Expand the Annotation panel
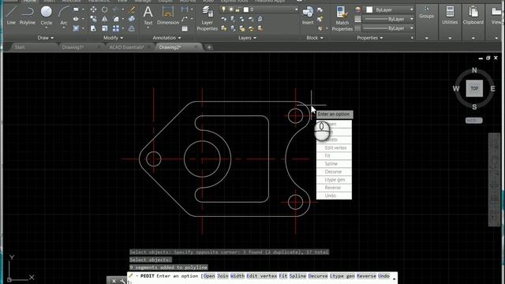This screenshot has height=284, width=505. [x=166, y=38]
